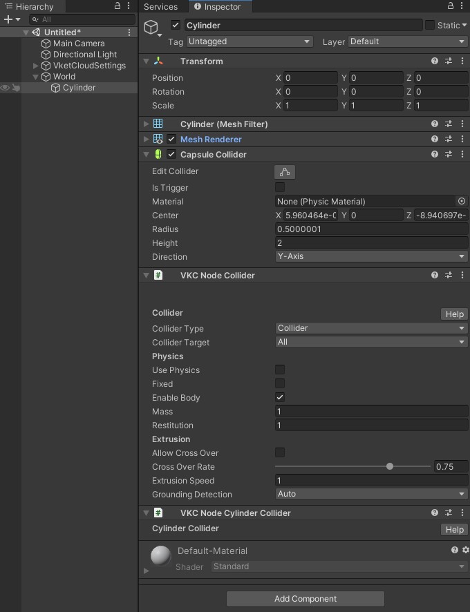
Task: Select the Inspector tab
Action: (218, 6)
